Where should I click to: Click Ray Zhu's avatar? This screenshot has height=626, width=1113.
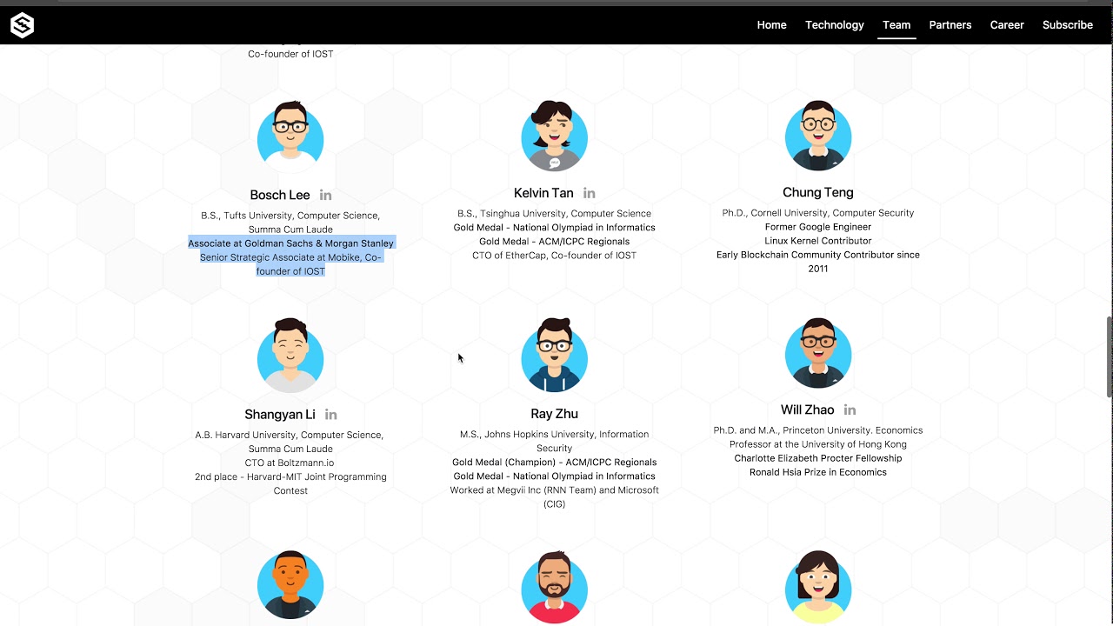click(554, 356)
